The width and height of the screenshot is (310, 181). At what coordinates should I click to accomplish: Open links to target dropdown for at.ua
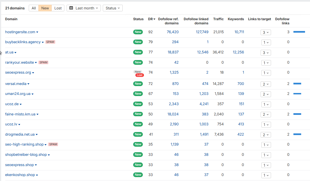[266, 53]
